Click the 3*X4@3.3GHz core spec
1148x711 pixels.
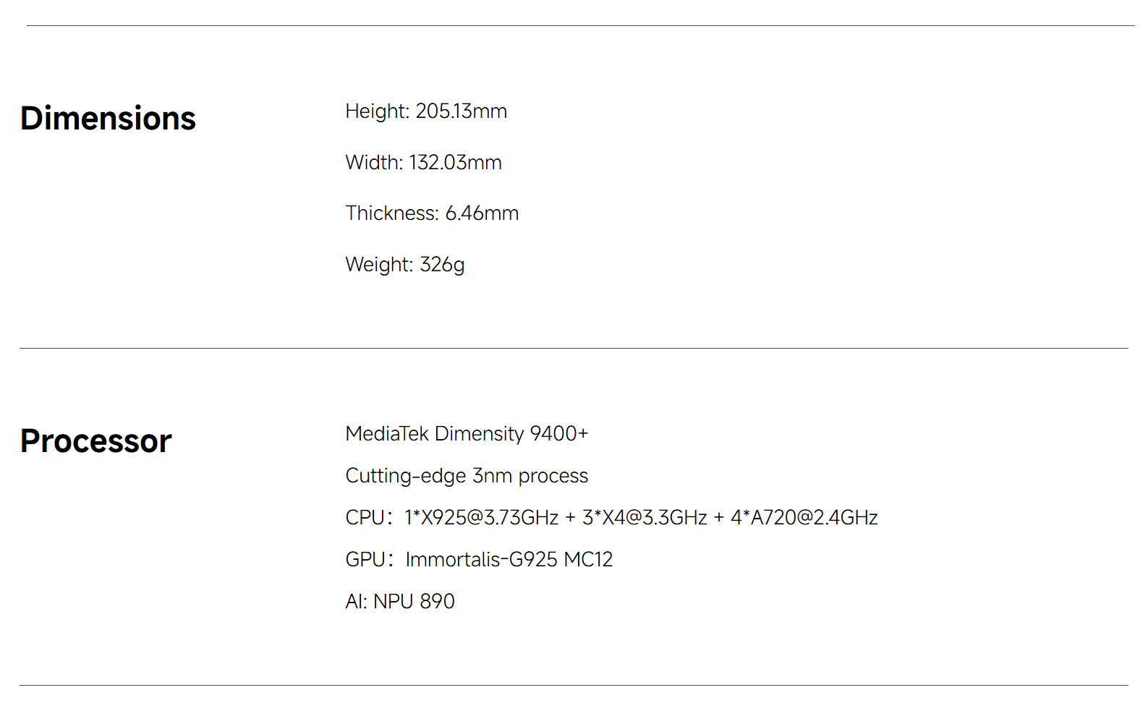point(645,518)
